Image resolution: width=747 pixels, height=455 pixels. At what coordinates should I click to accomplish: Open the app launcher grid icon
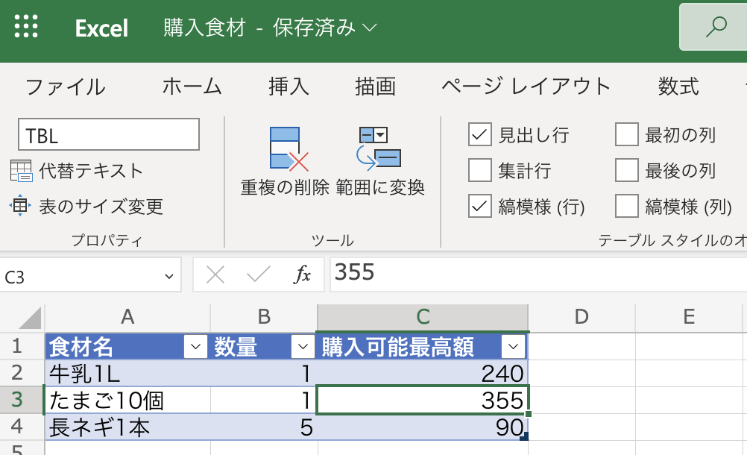click(26, 25)
